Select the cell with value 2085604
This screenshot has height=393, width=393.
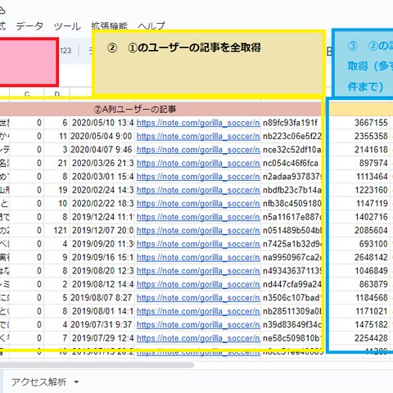pos(359,230)
